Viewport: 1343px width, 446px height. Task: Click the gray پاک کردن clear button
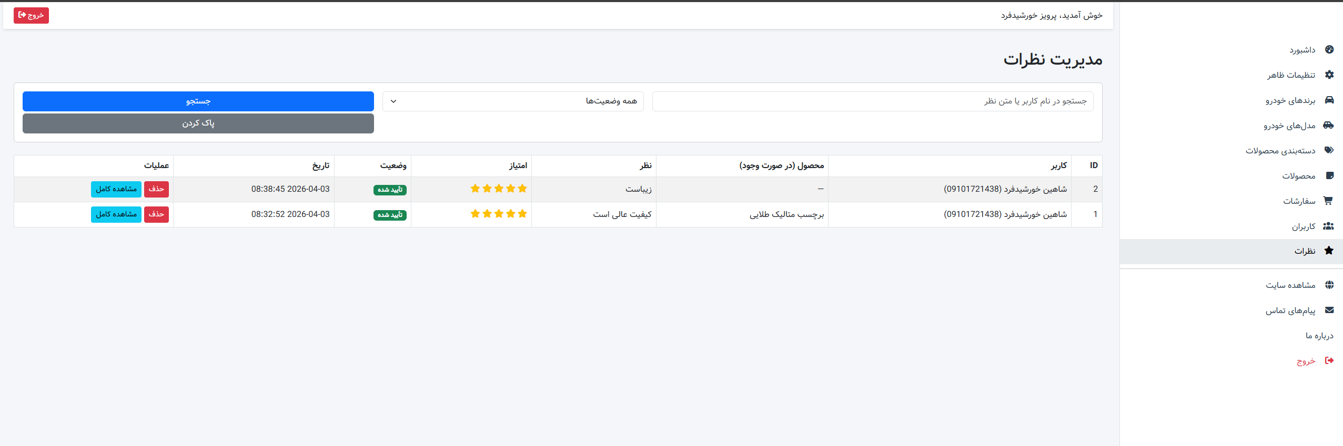(x=198, y=123)
